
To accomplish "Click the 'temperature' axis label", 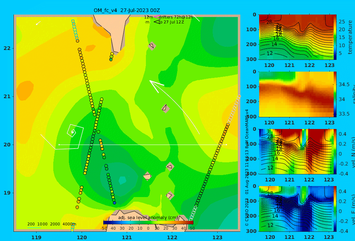I will (x=350, y=37).
